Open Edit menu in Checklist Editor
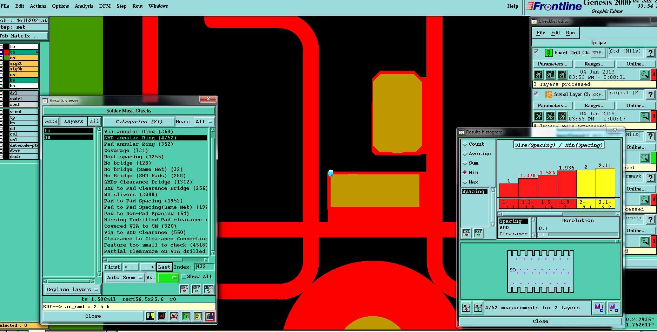Screen dimensions: 657x332 [556, 33]
